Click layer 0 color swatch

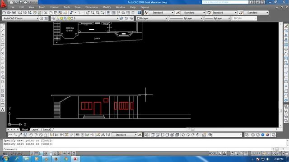tap(72, 18)
